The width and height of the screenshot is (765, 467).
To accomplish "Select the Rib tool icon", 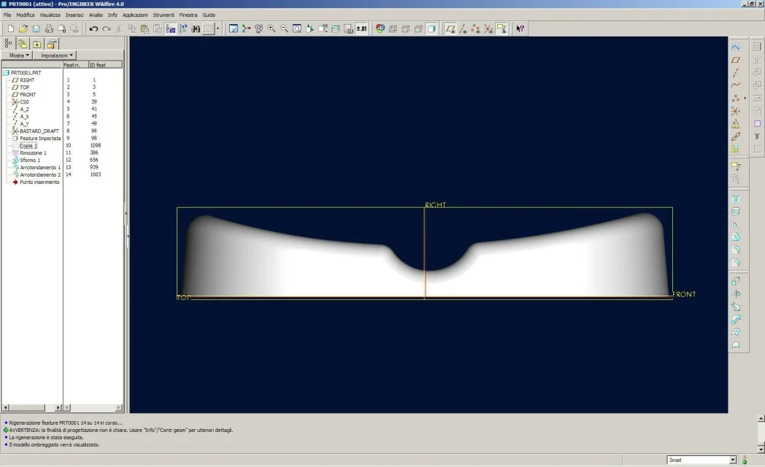I will click(x=736, y=224).
